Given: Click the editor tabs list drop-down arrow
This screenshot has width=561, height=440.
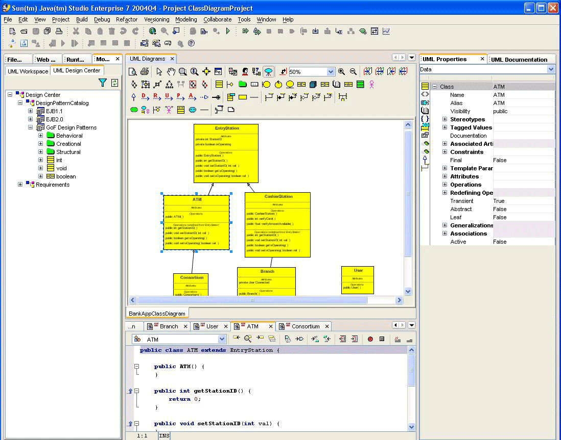Looking at the screenshot, I should pyautogui.click(x=412, y=325).
